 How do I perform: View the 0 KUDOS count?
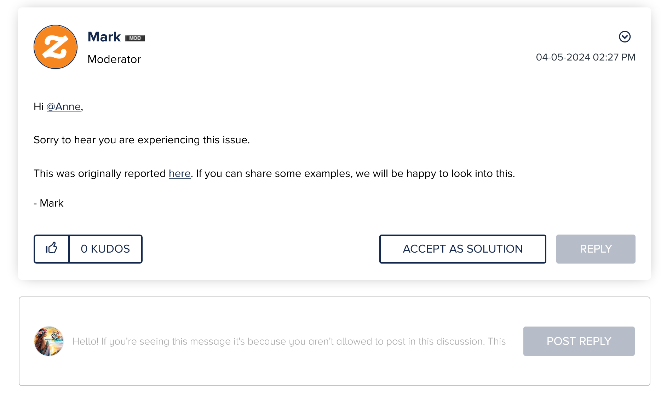(x=105, y=249)
